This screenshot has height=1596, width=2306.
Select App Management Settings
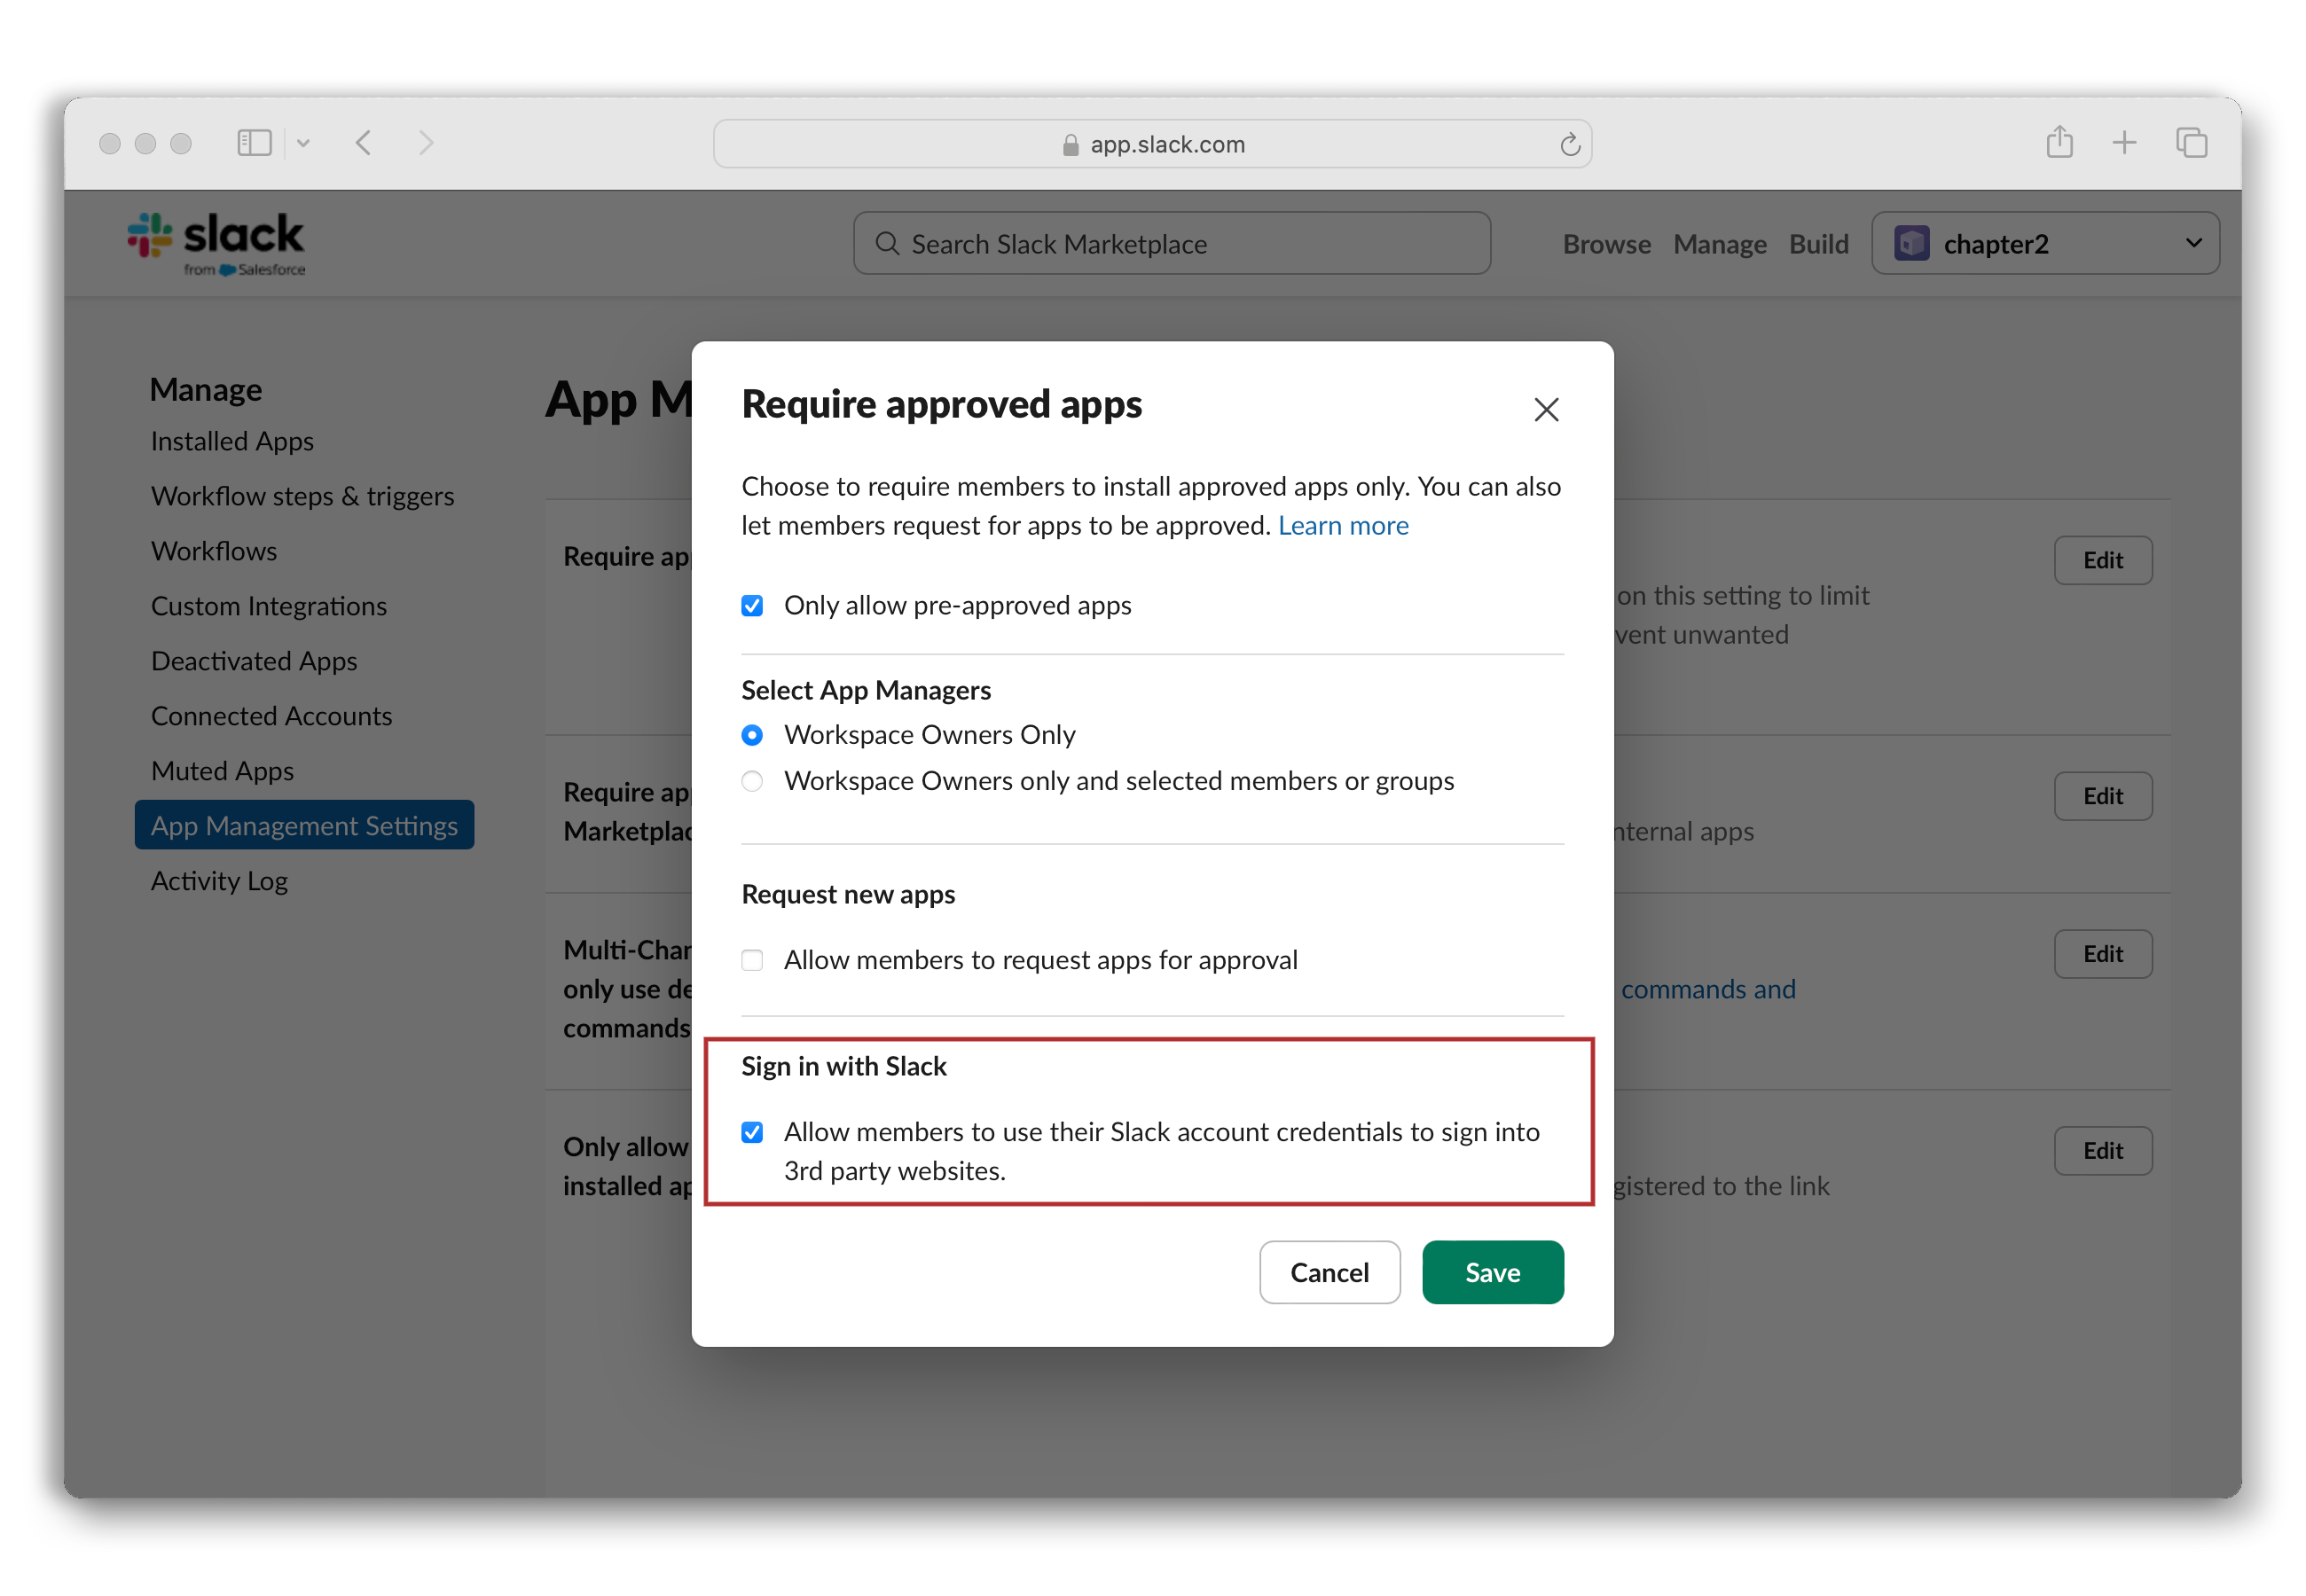[x=304, y=825]
